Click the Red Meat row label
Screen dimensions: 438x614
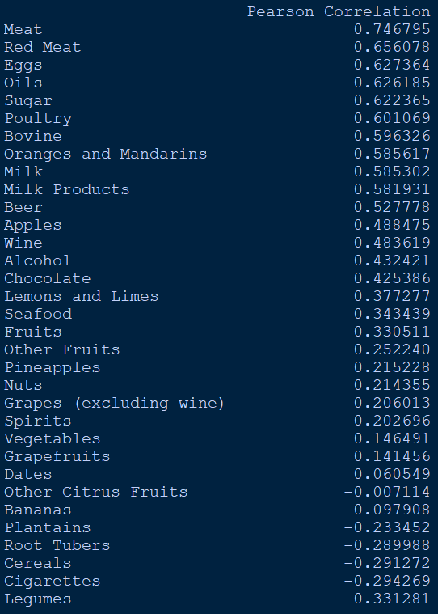[x=42, y=47]
